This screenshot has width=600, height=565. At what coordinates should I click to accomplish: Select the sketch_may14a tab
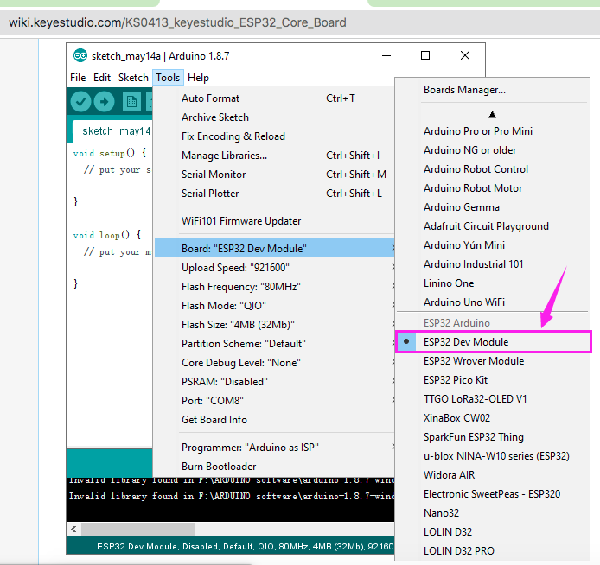click(x=112, y=131)
